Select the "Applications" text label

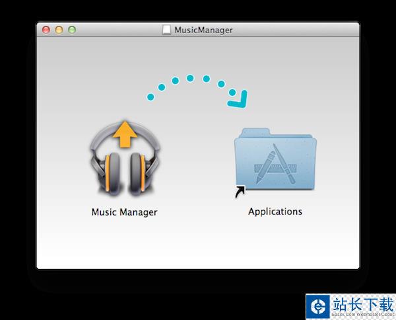275,212
